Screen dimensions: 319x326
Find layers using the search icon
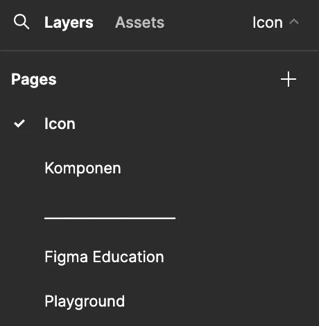pyautogui.click(x=21, y=22)
